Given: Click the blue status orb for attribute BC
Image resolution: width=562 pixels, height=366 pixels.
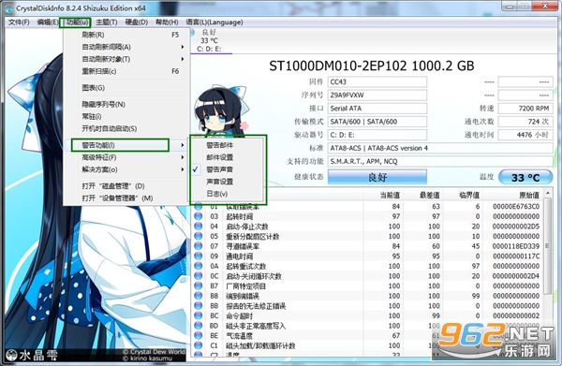Looking at the screenshot, I should [x=199, y=315].
